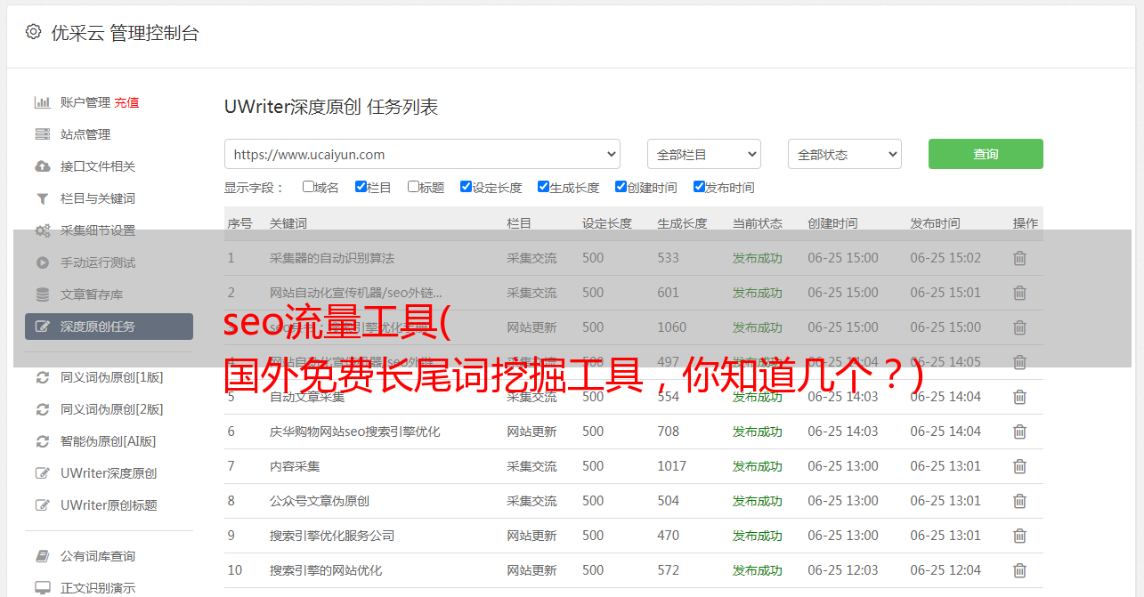Select 深度原创任务 in the sidebar

pyautogui.click(x=109, y=327)
